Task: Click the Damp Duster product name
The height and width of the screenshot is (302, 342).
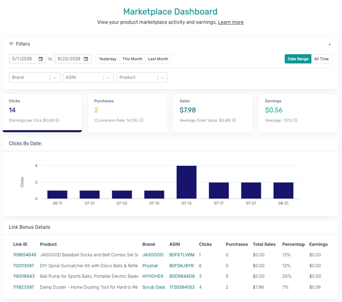Action: 89,287
